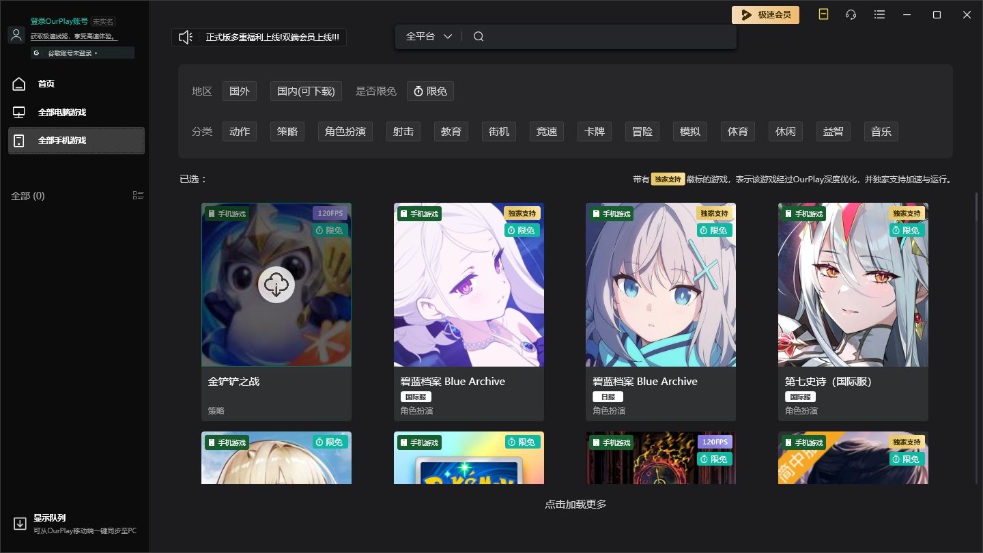The width and height of the screenshot is (983, 553).
Task: Toggle list view icon beside 全部 (0)
Action: pos(138,195)
